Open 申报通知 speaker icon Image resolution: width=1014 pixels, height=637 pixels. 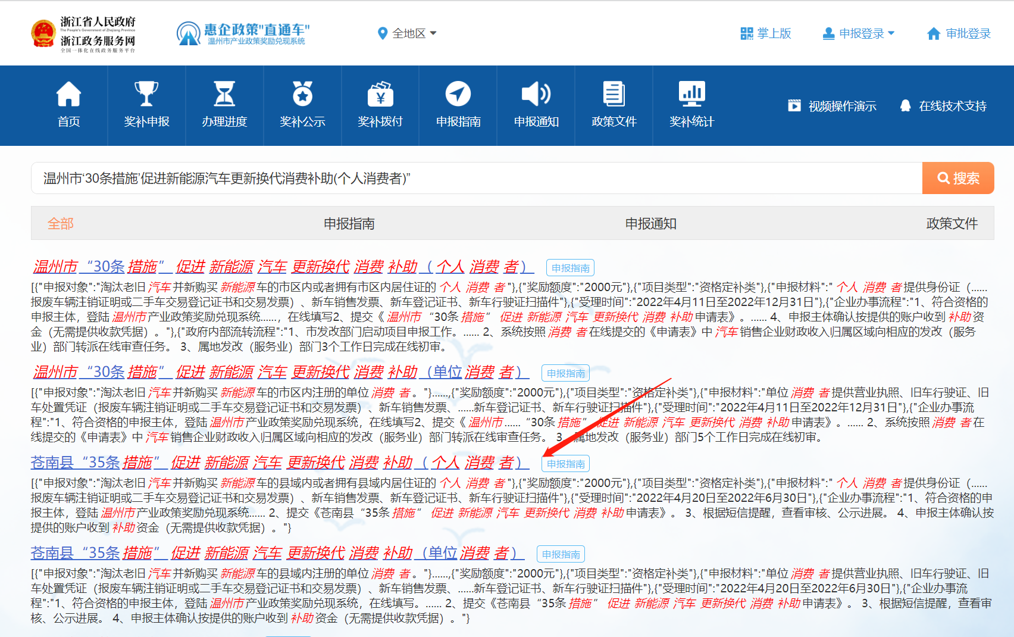pos(536,94)
